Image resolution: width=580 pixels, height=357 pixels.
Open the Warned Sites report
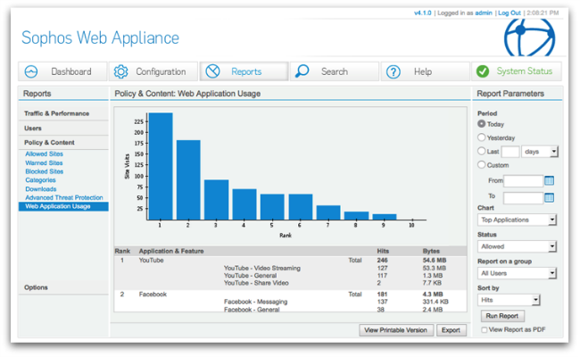[44, 162]
